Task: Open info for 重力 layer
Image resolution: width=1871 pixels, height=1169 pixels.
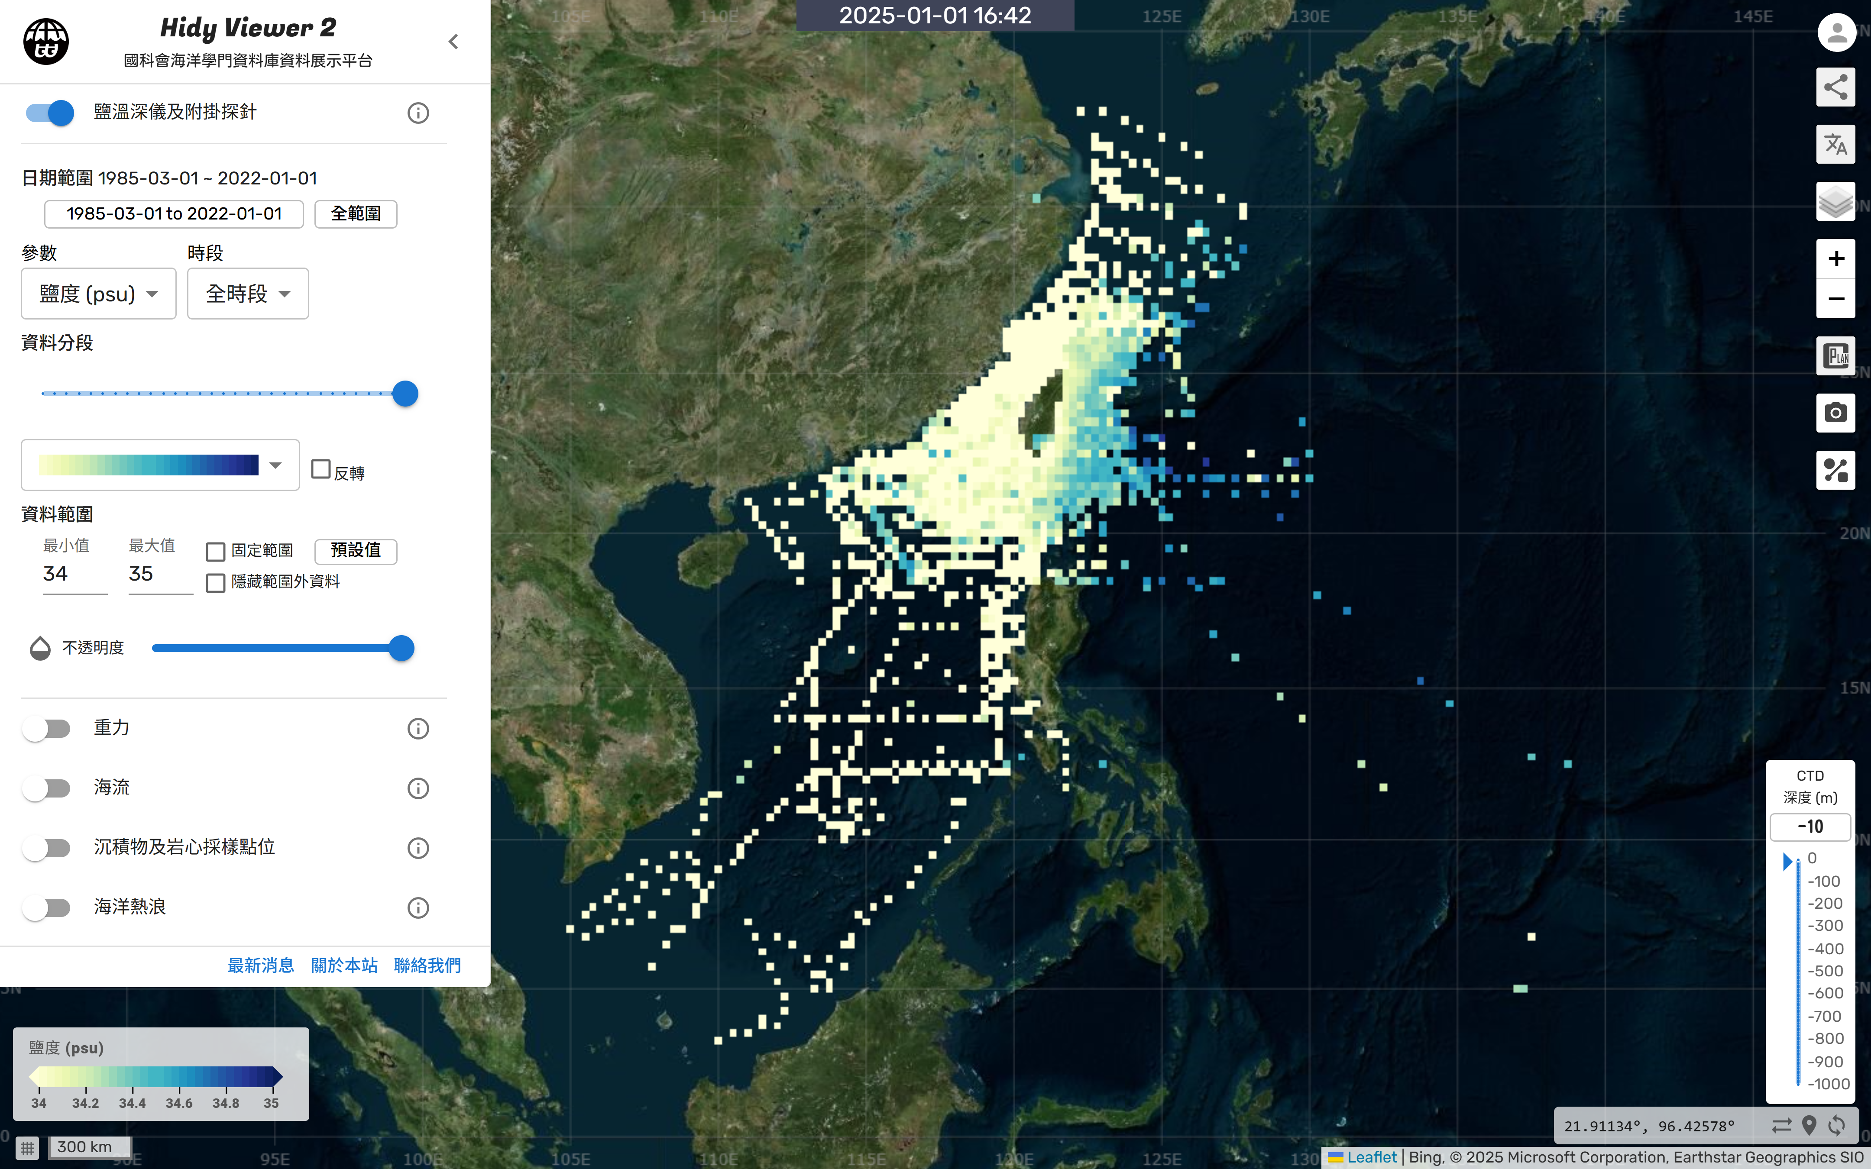Action: coord(418,728)
